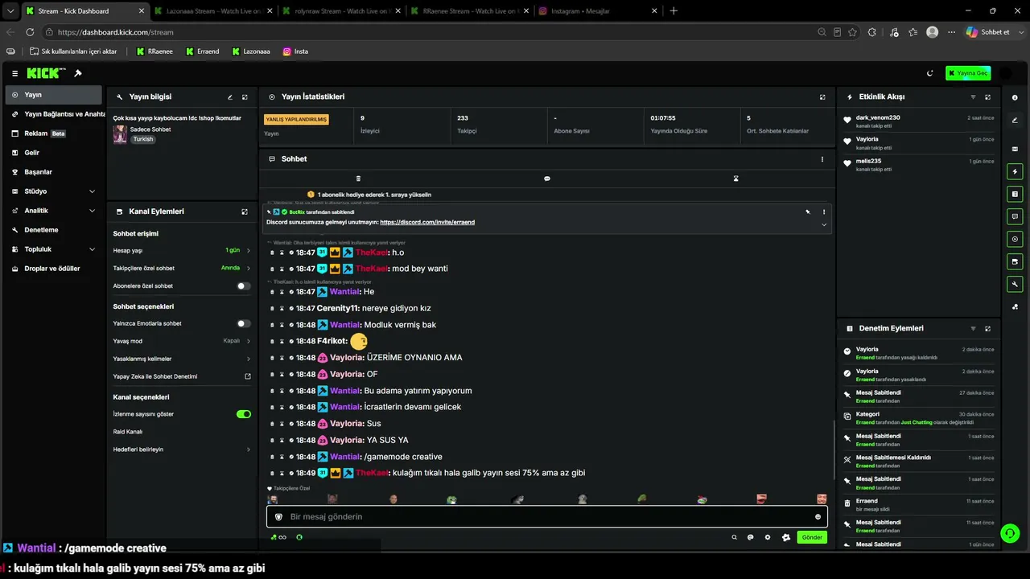Toggle Yalnızca Emotlarla sohbet switch

243,323
